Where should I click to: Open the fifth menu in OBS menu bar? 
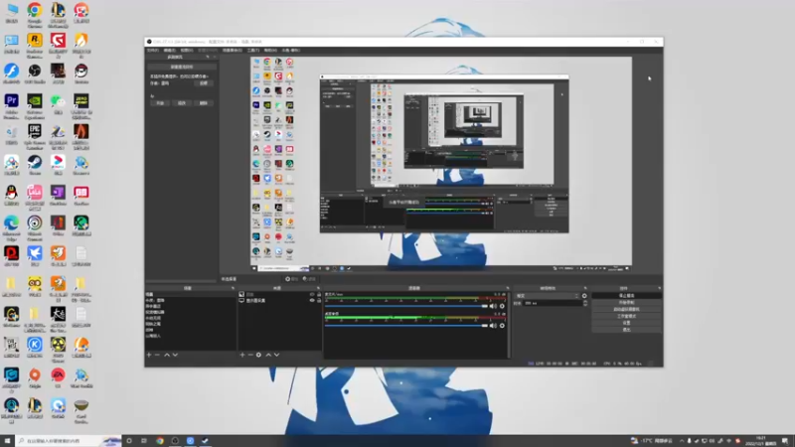tap(233, 51)
